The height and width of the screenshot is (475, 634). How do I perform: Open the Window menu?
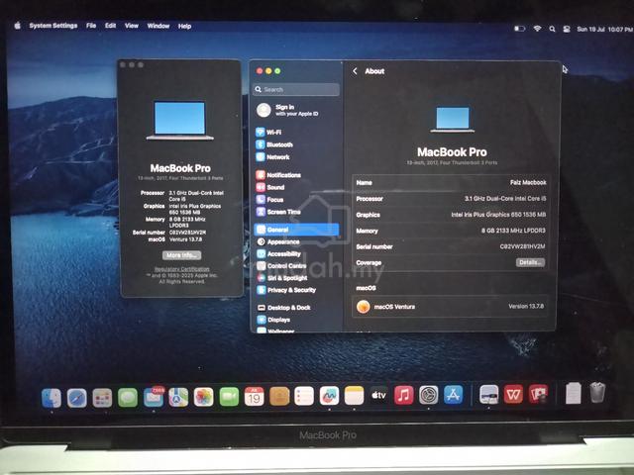pyautogui.click(x=158, y=26)
